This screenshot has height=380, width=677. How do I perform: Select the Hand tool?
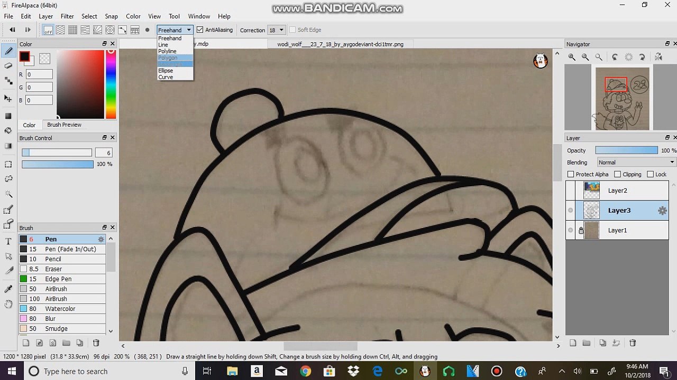pos(8,303)
